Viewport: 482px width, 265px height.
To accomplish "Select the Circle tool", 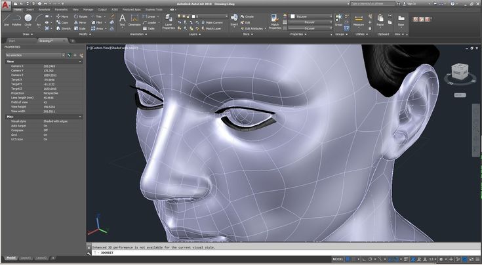I will click(x=28, y=20).
